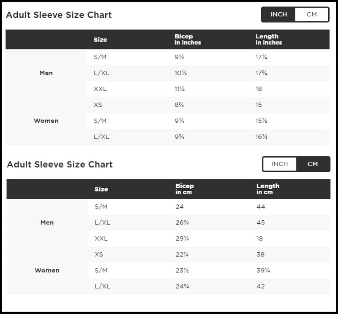Select the 16½ length cell

tap(262, 137)
